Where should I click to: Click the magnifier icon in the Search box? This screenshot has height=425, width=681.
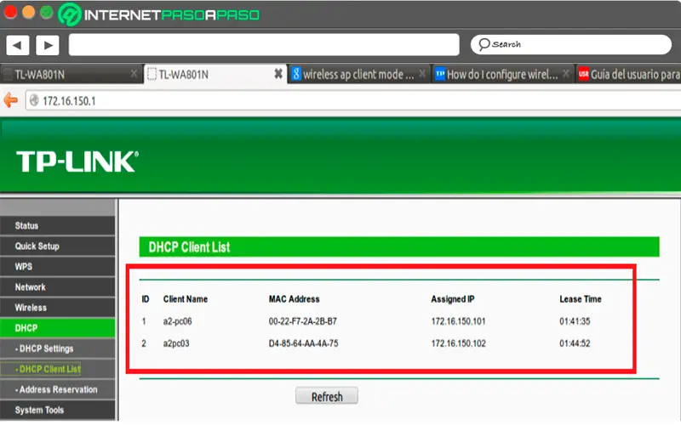(484, 44)
